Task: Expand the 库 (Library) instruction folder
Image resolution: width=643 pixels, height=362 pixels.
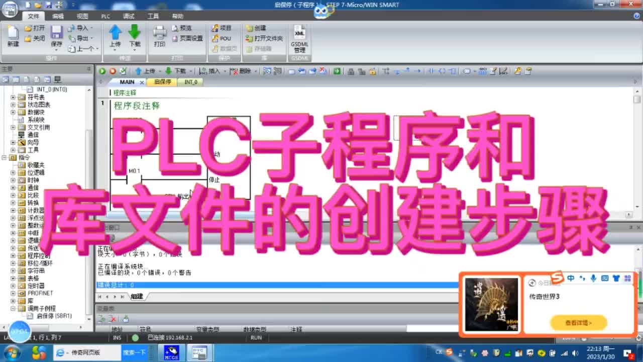Action: pyautogui.click(x=13, y=301)
